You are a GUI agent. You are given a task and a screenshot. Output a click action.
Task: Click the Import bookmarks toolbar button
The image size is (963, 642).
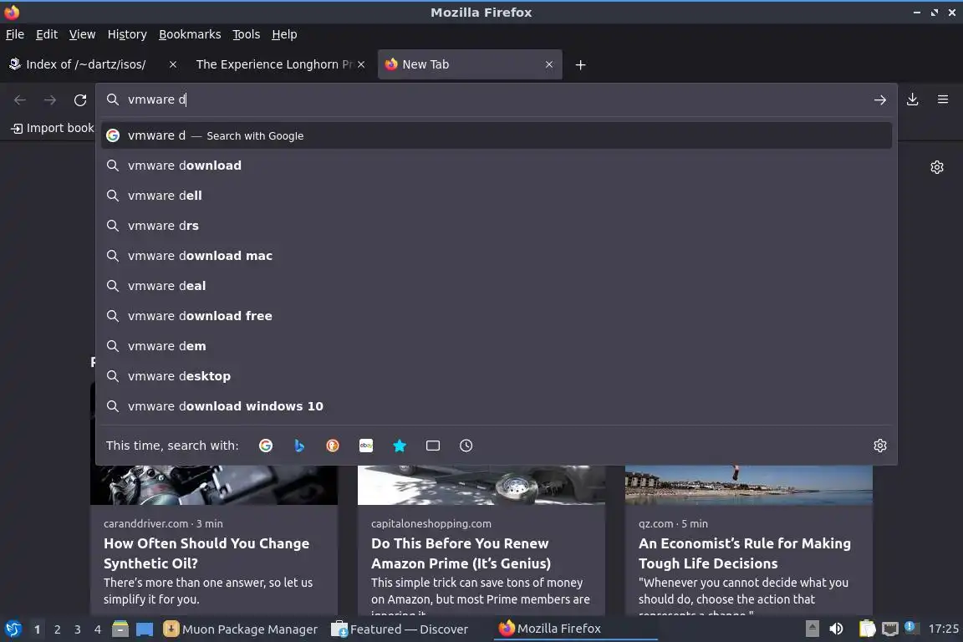53,128
